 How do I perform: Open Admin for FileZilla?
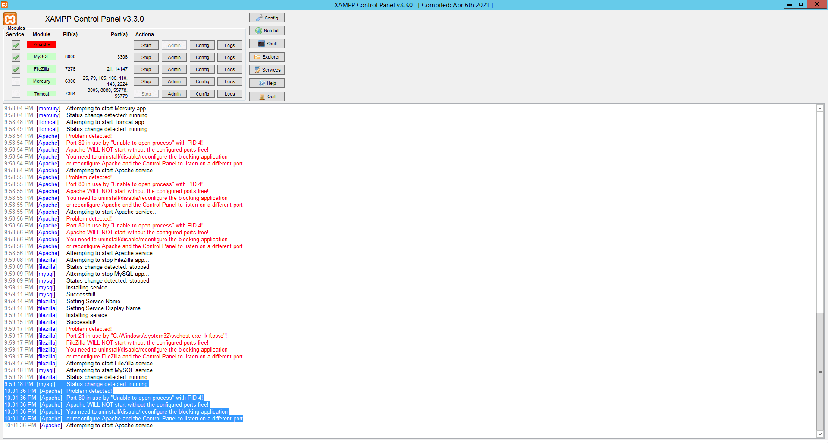tap(174, 69)
